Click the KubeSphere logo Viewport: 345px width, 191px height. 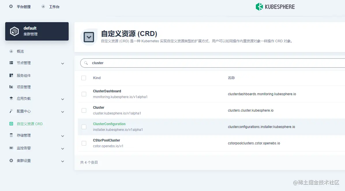click(275, 7)
